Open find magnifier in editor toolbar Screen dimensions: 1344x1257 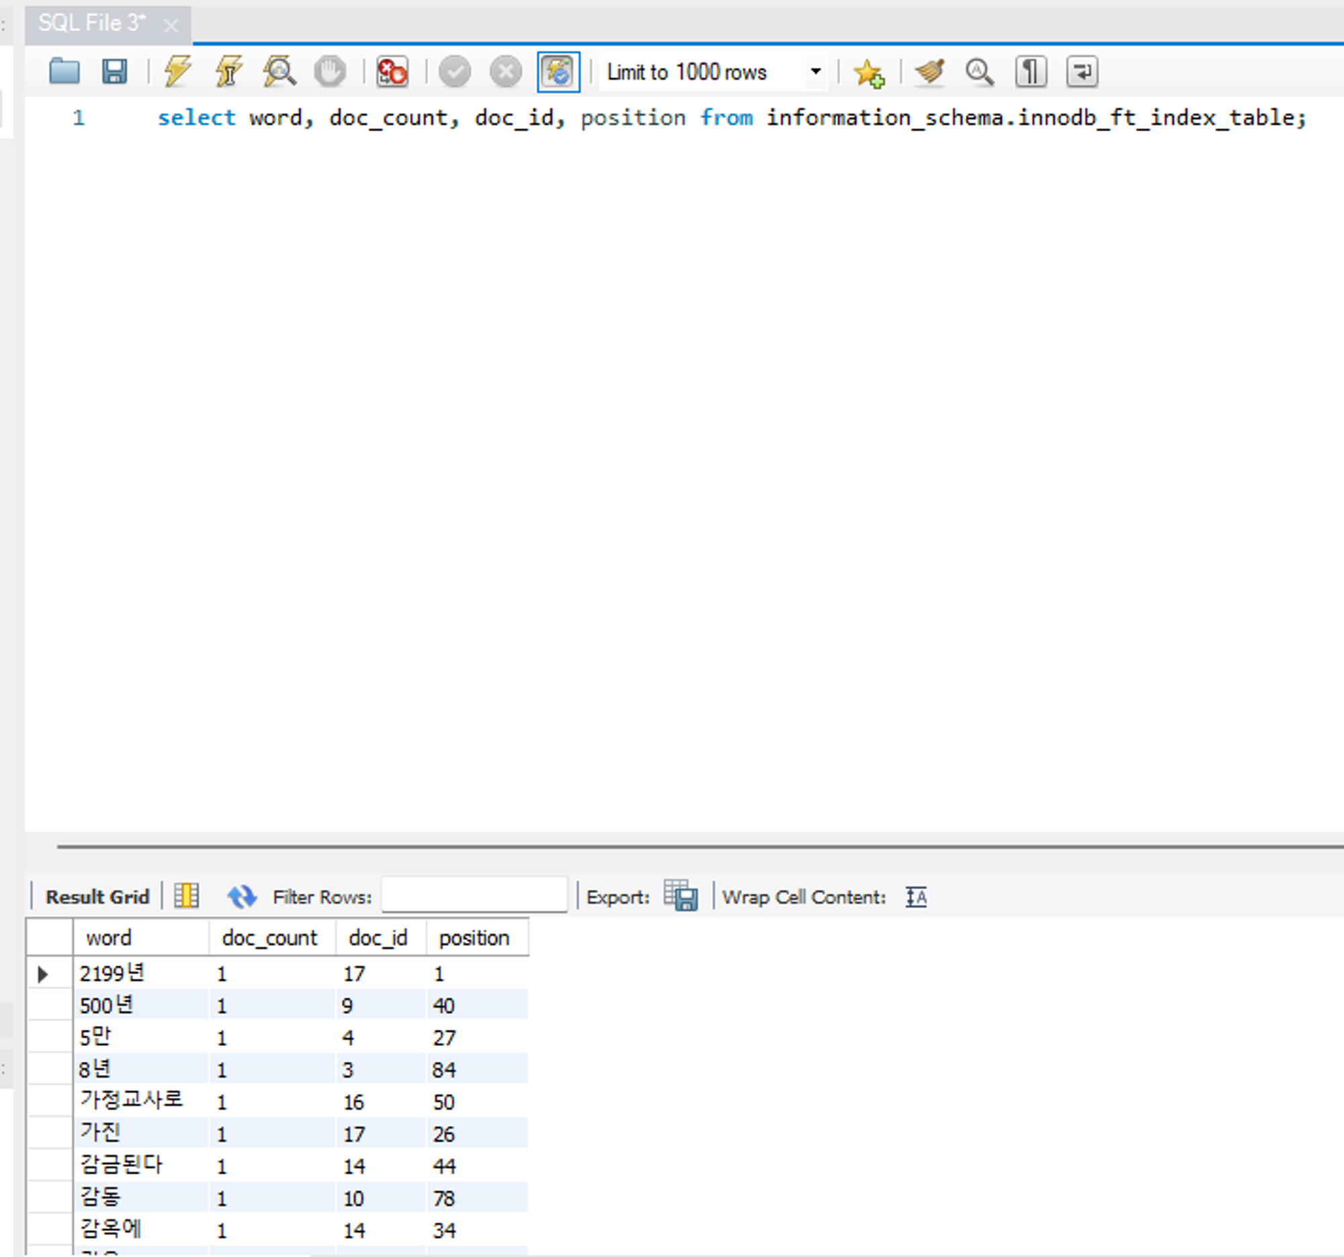(x=980, y=71)
